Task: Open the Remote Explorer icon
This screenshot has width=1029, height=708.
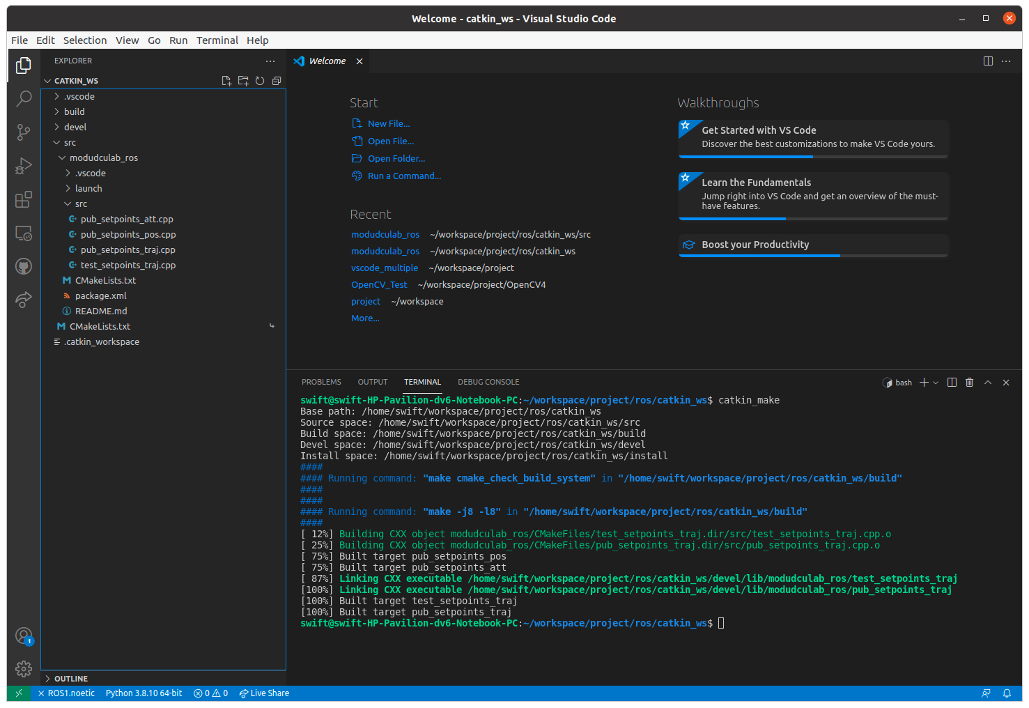Action: pyautogui.click(x=24, y=233)
